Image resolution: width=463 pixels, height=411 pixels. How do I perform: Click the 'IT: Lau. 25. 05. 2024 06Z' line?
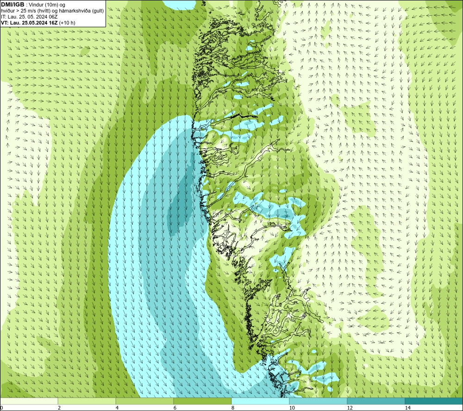[29, 17]
